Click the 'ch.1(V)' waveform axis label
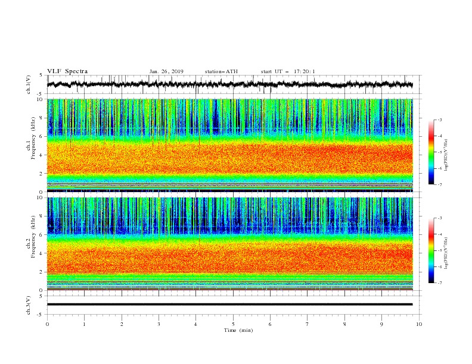The image size is (472, 364). click(29, 84)
